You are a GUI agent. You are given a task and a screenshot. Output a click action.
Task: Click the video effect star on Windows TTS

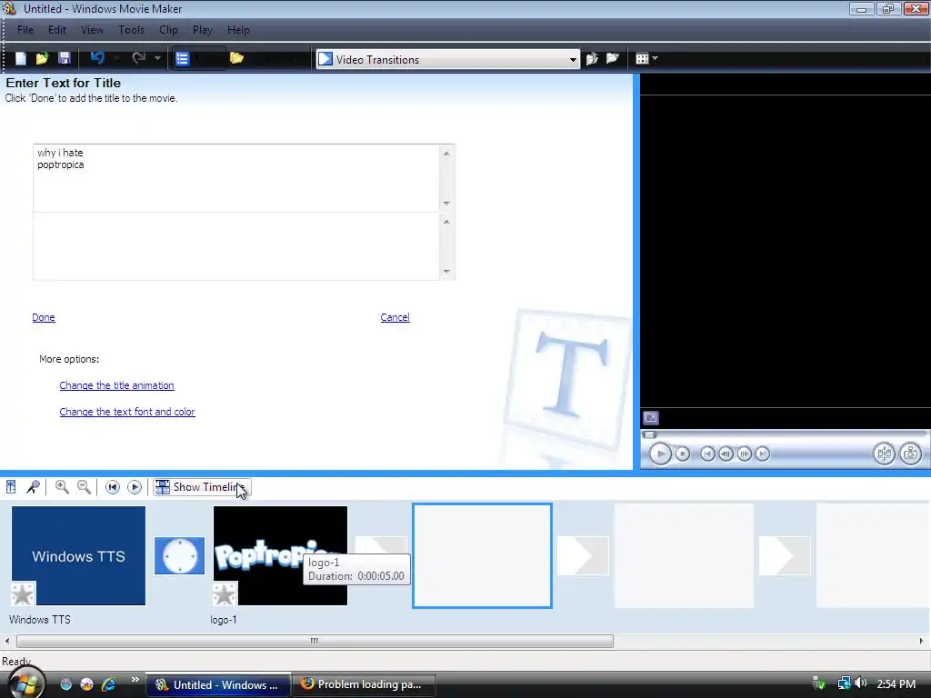point(23,594)
